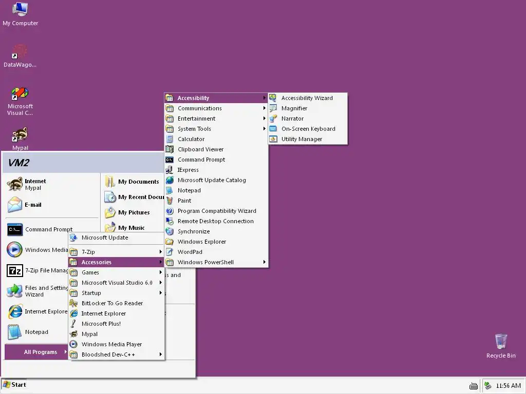Click the Microsoft Plus! exclamation icon
Image resolution: width=526 pixels, height=394 pixels.
pyautogui.click(x=73, y=324)
